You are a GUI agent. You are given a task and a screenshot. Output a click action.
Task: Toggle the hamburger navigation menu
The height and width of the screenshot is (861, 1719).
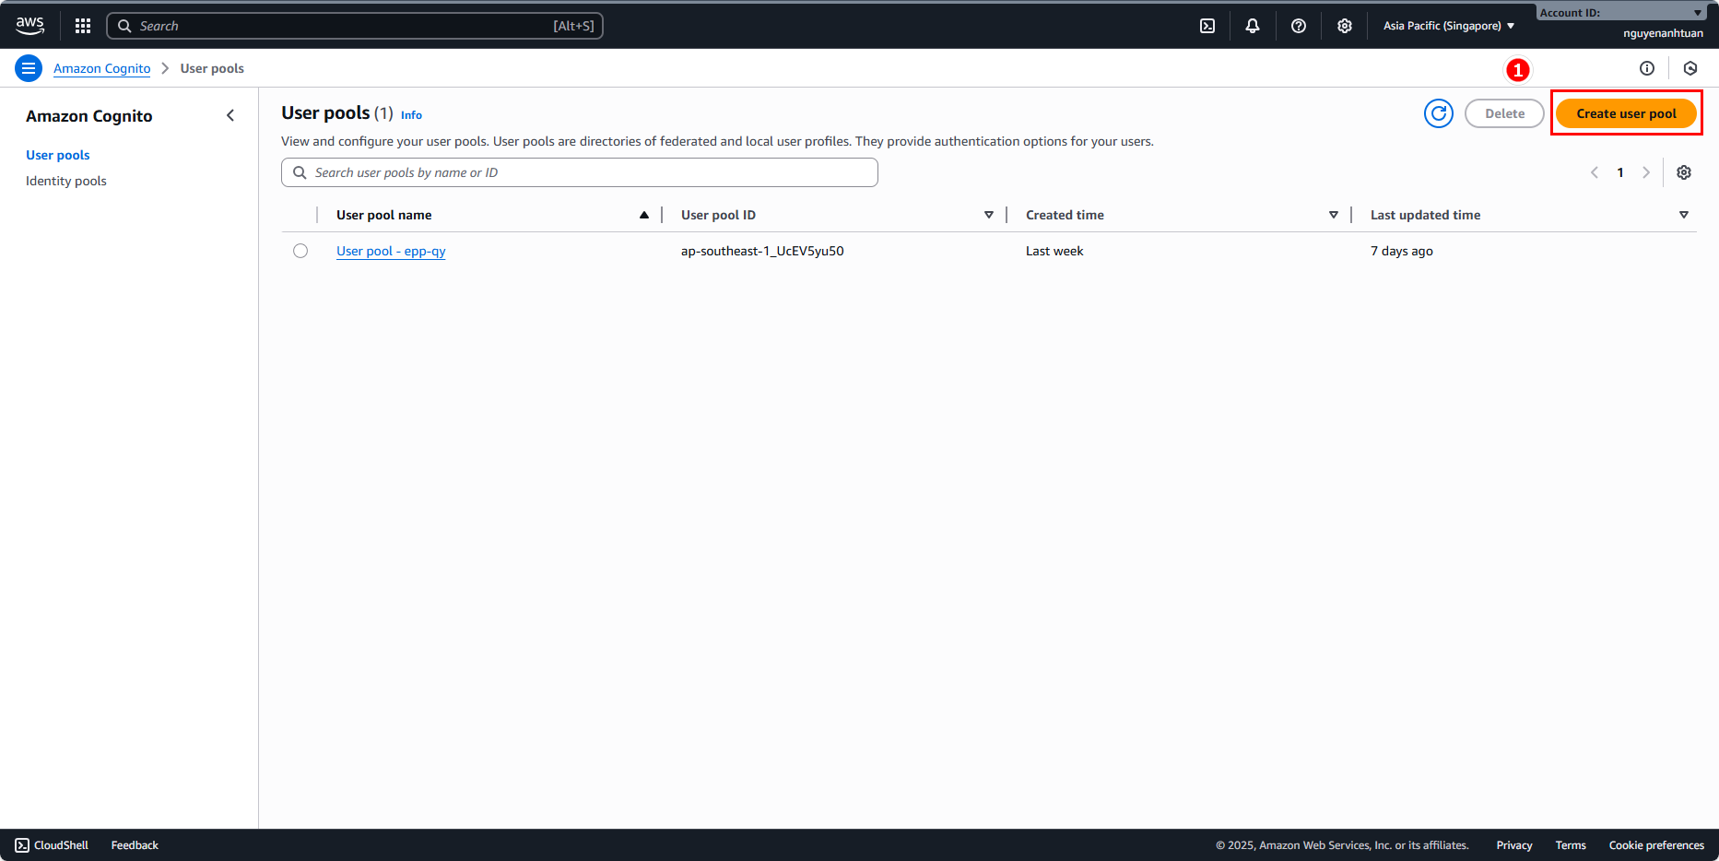[29, 68]
